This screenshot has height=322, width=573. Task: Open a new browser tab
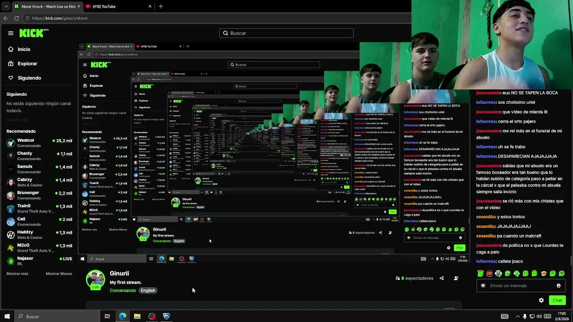pyautogui.click(x=161, y=6)
